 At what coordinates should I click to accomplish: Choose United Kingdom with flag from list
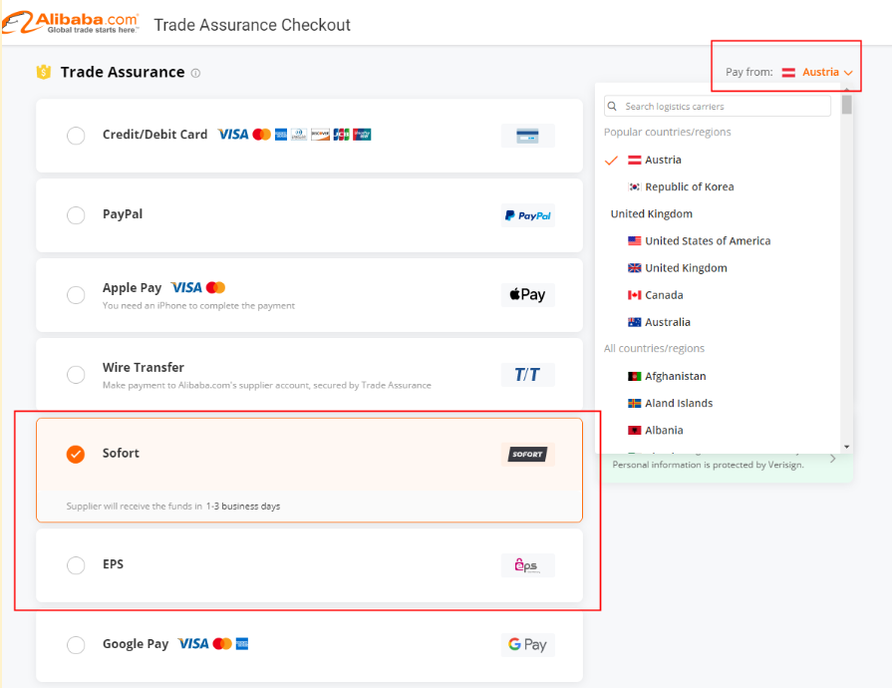point(678,268)
